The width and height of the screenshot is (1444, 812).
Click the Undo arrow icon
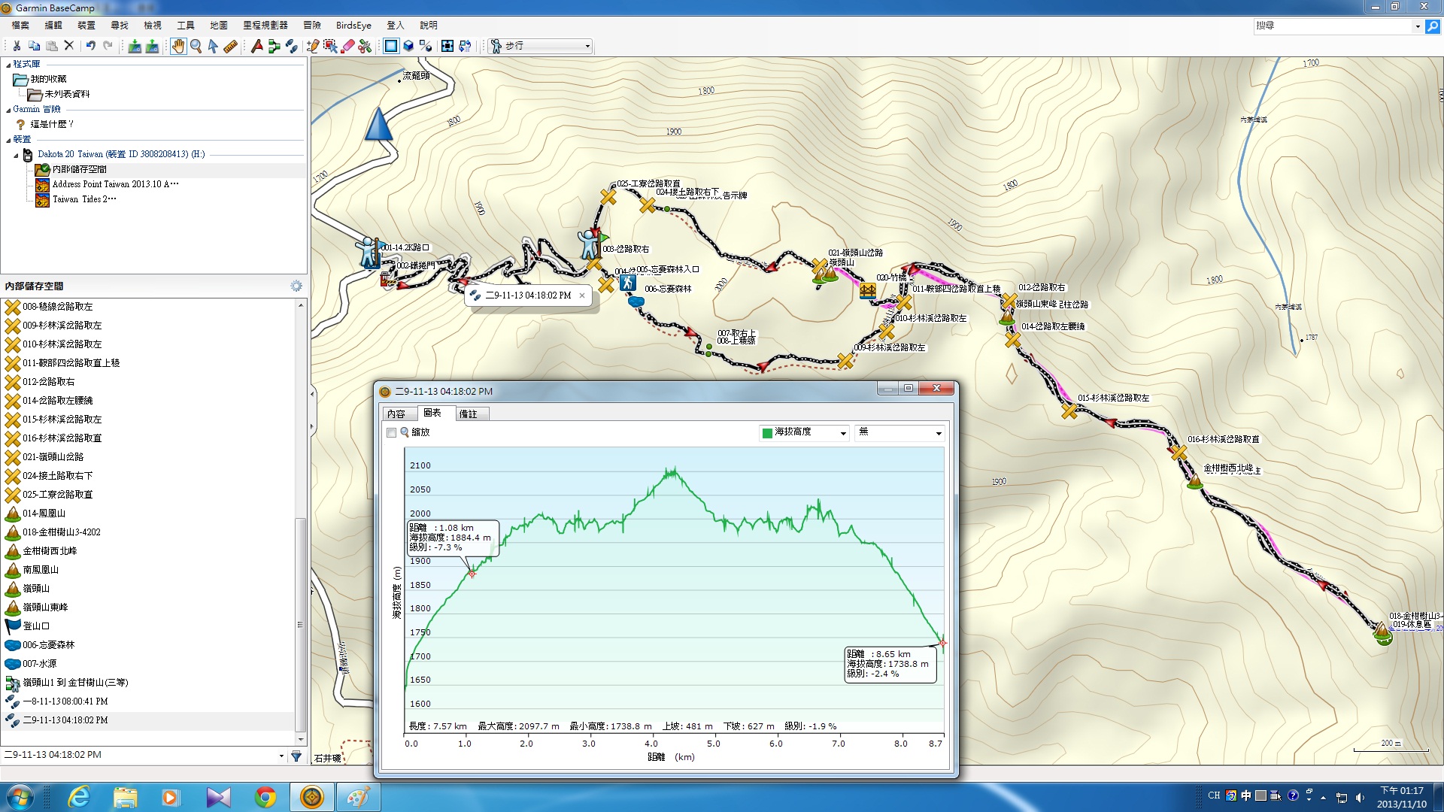[x=90, y=46]
